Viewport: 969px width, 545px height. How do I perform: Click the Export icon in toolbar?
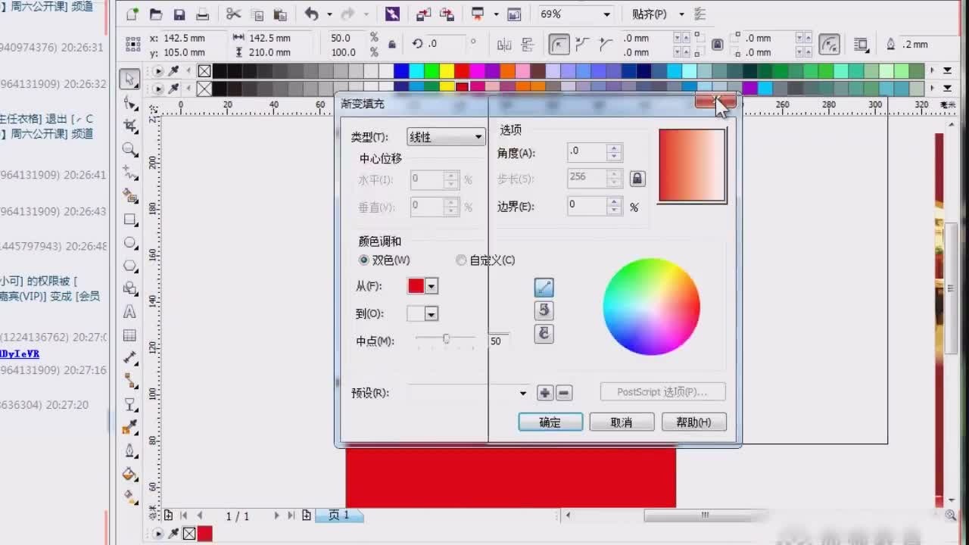[x=447, y=14]
